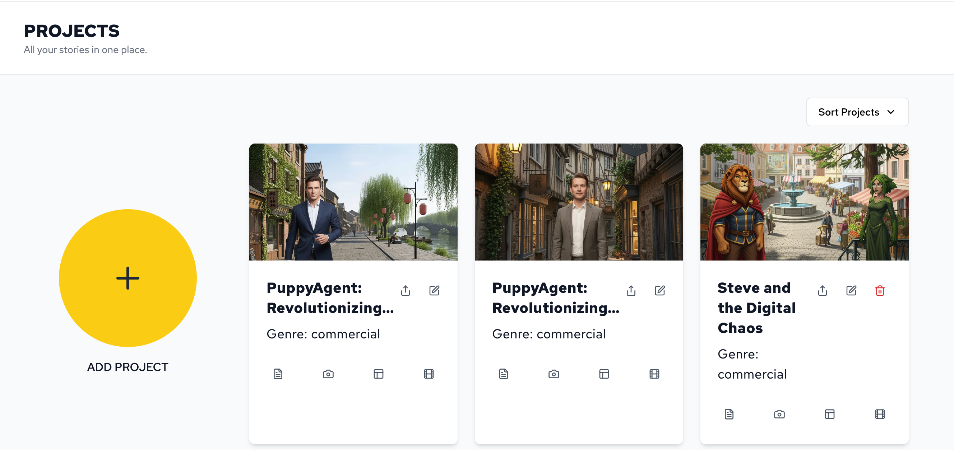Open the Sort Projects dropdown
The height and width of the screenshot is (450, 954).
[857, 112]
